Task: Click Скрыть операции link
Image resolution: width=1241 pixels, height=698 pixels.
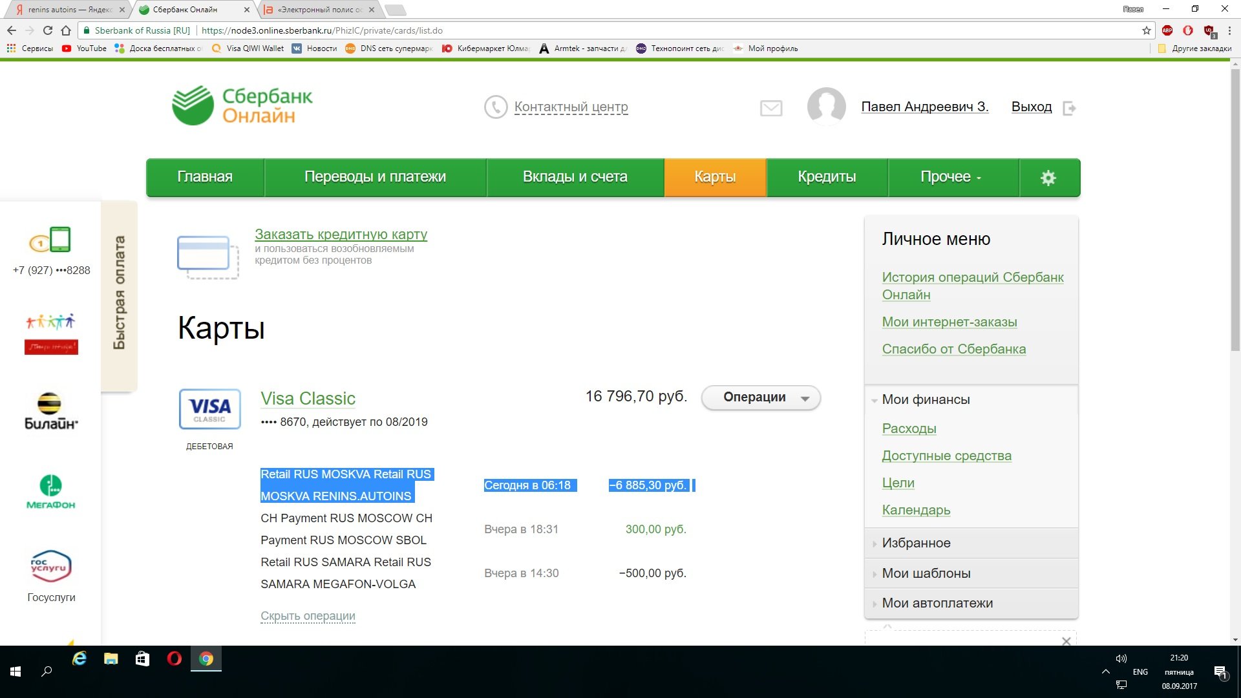Action: [308, 616]
